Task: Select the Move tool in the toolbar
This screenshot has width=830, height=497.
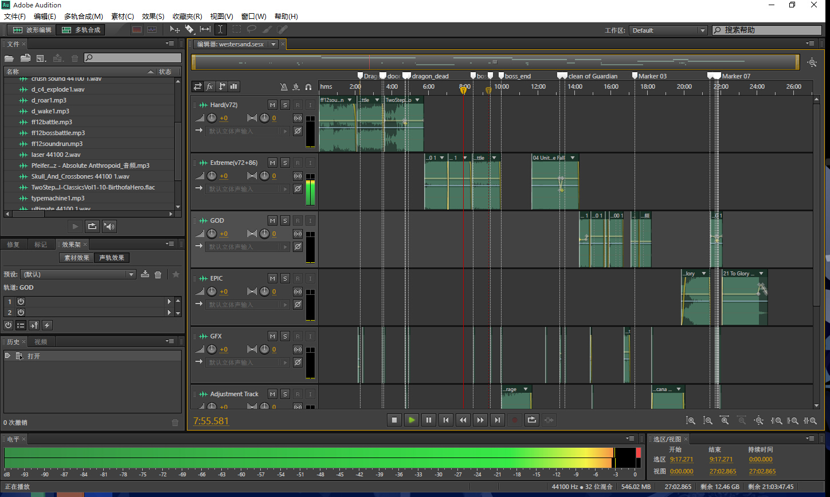Action: tap(175, 30)
